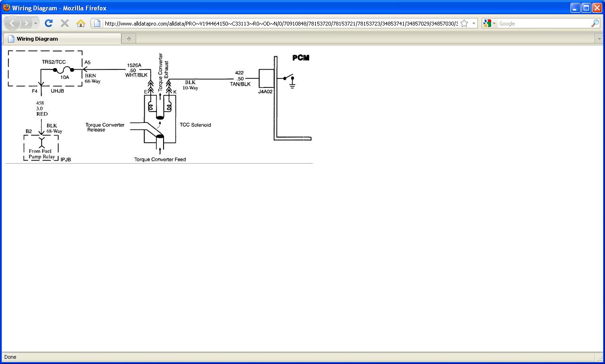605x364 pixels.
Task: Click the Firefox icon in title bar
Action: tap(7, 8)
